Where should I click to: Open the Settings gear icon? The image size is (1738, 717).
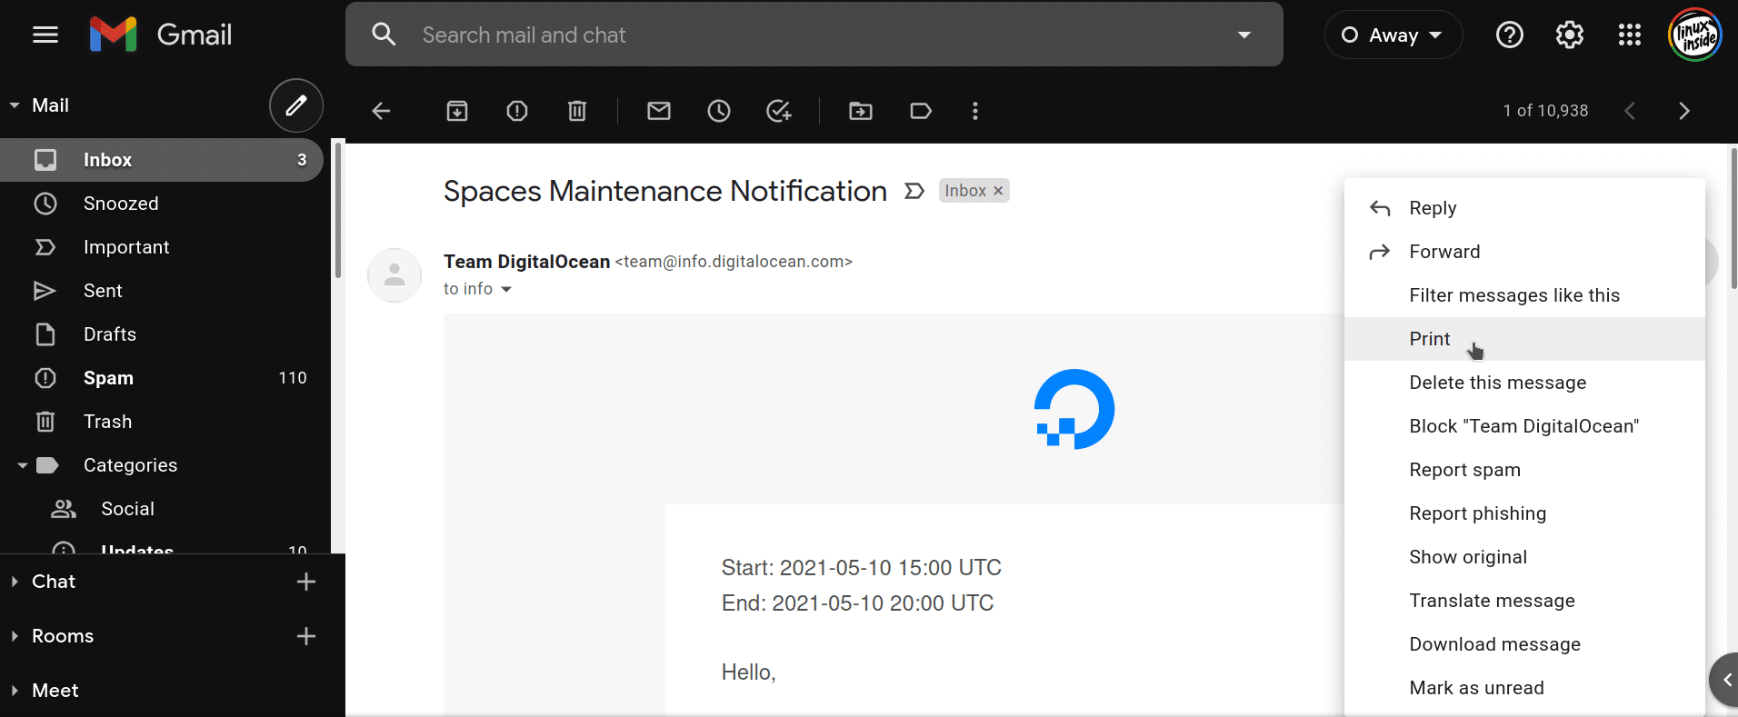click(x=1570, y=35)
